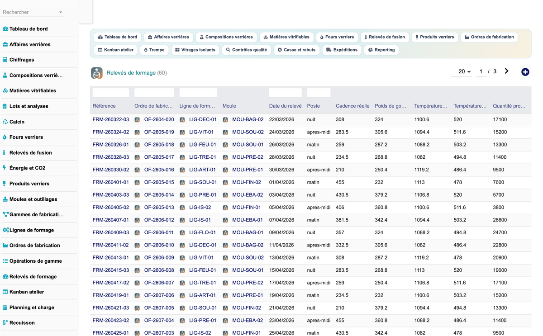Follow the LIG-ART-01 line link in FRM-260330-02 row
The height and width of the screenshot is (336, 543).
(202, 170)
